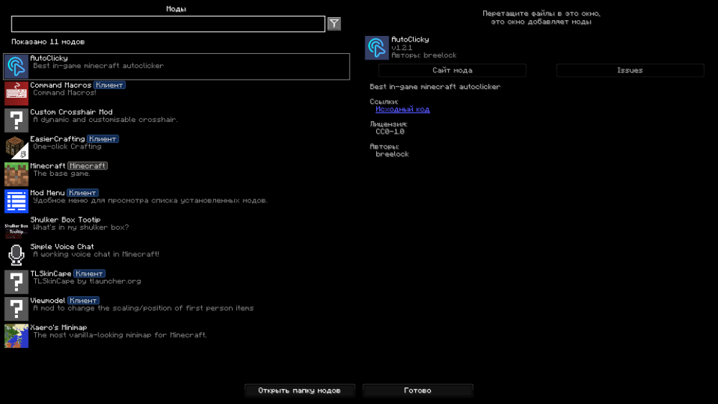
Task: Click 'TLSkinCape by tlauncher.org' description
Action: click(x=87, y=282)
